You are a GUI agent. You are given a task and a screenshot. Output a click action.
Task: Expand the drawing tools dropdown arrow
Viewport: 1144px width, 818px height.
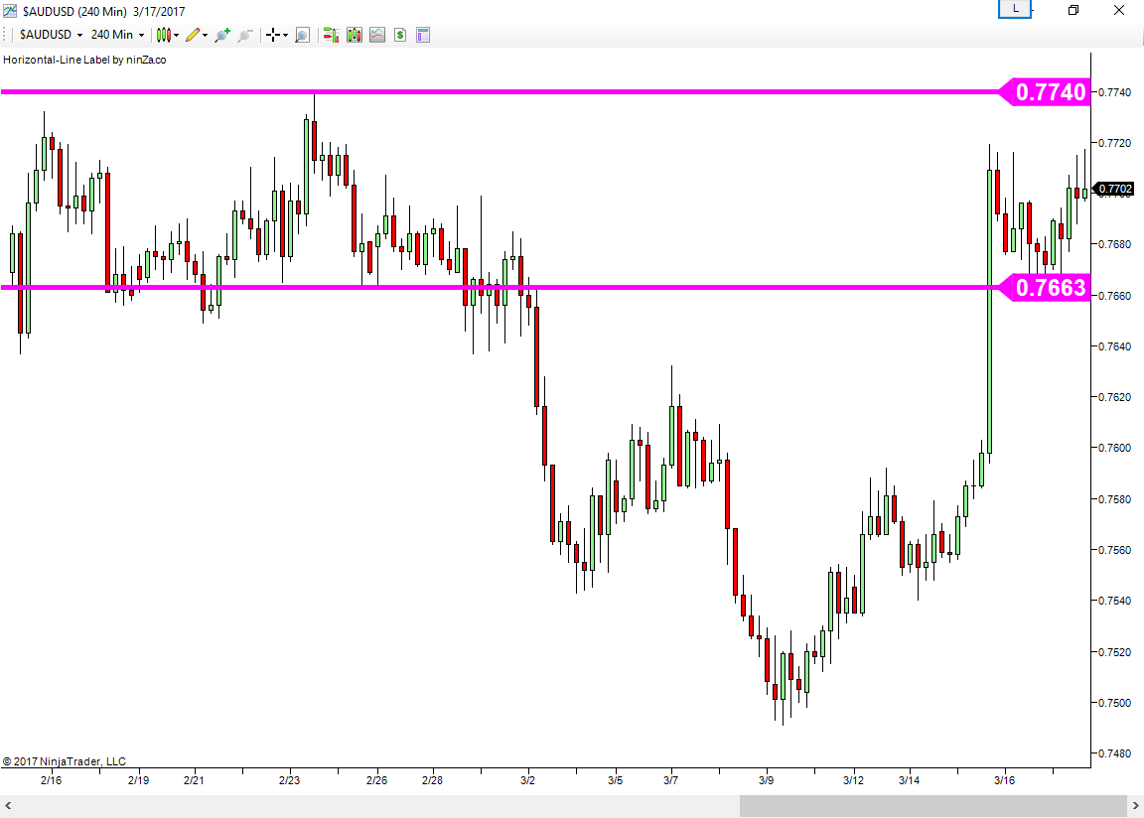(205, 35)
